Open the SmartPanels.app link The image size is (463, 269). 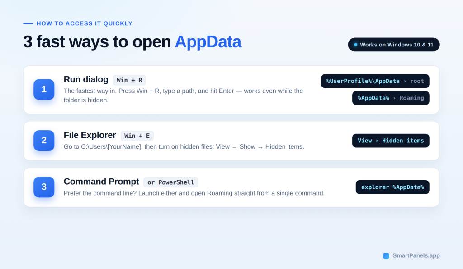[416, 256]
